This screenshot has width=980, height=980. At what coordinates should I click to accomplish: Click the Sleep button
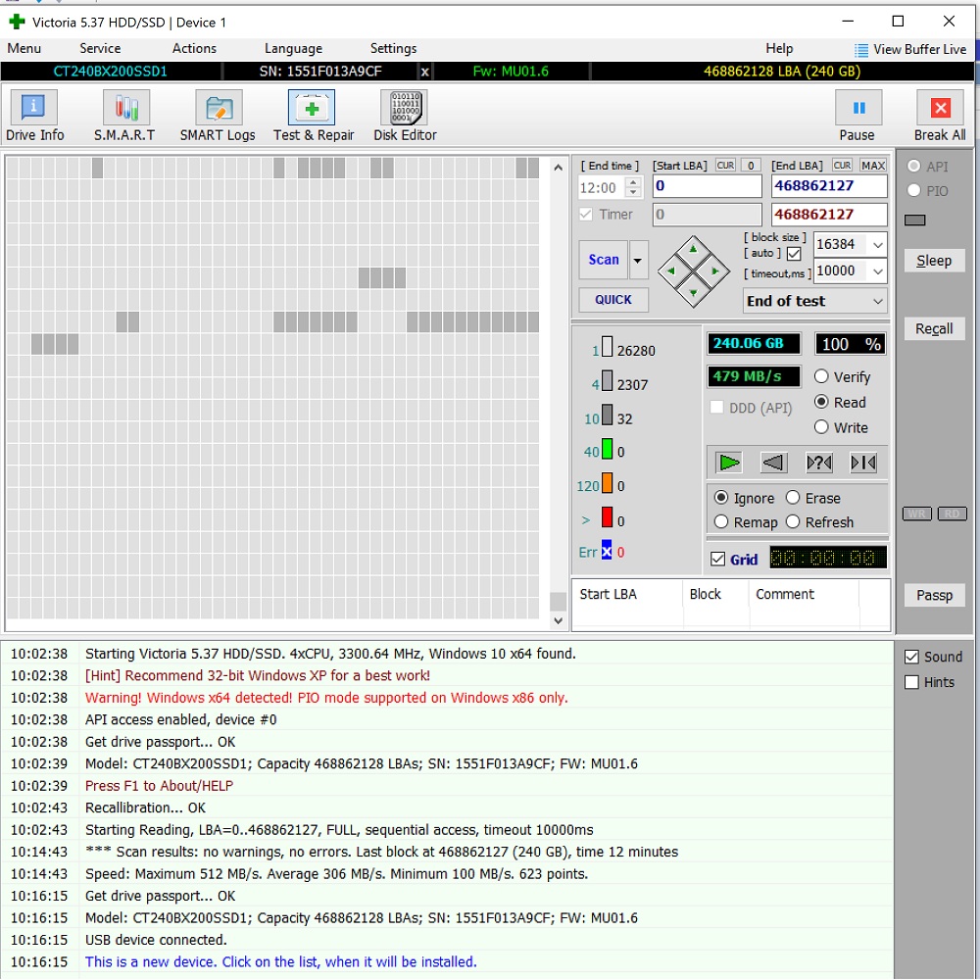934,261
